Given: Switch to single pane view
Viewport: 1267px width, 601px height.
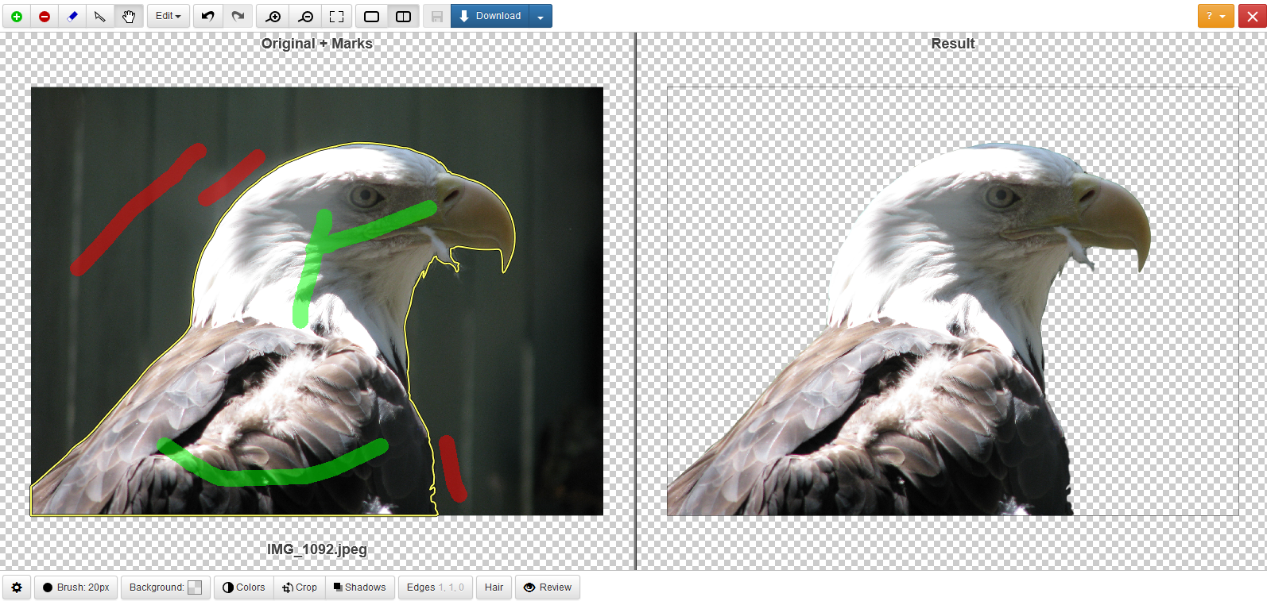Looking at the screenshot, I should pyautogui.click(x=371, y=16).
